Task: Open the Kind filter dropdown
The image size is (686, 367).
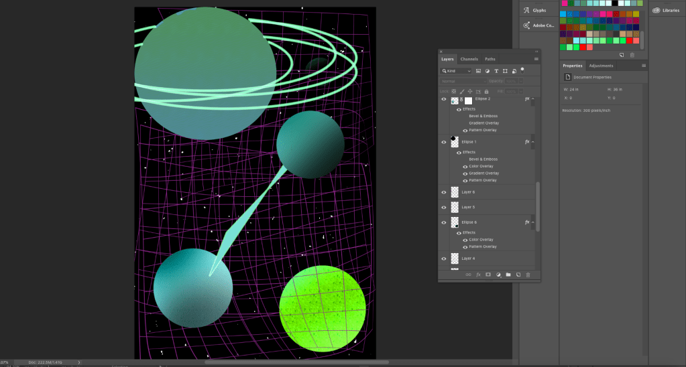Action: [456, 70]
